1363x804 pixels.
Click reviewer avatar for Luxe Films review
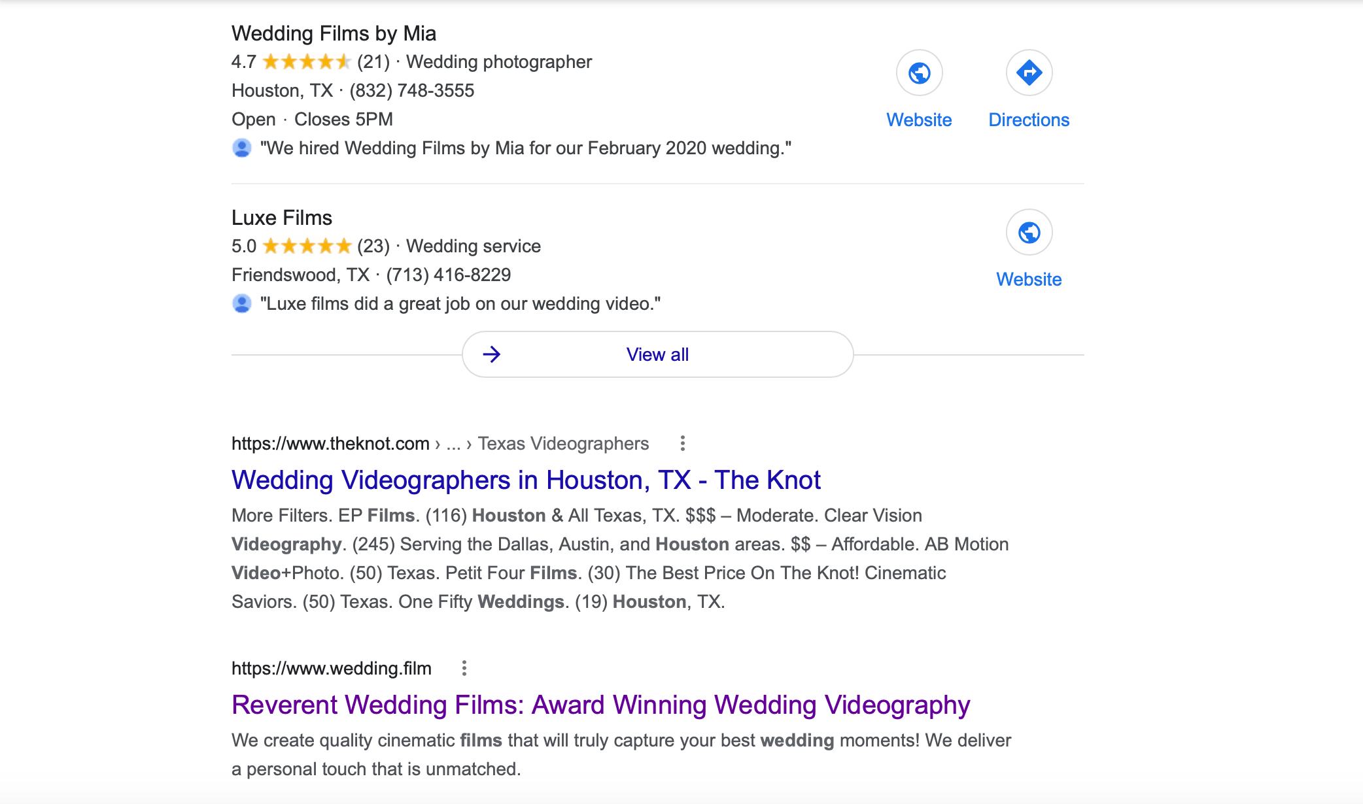(x=242, y=303)
